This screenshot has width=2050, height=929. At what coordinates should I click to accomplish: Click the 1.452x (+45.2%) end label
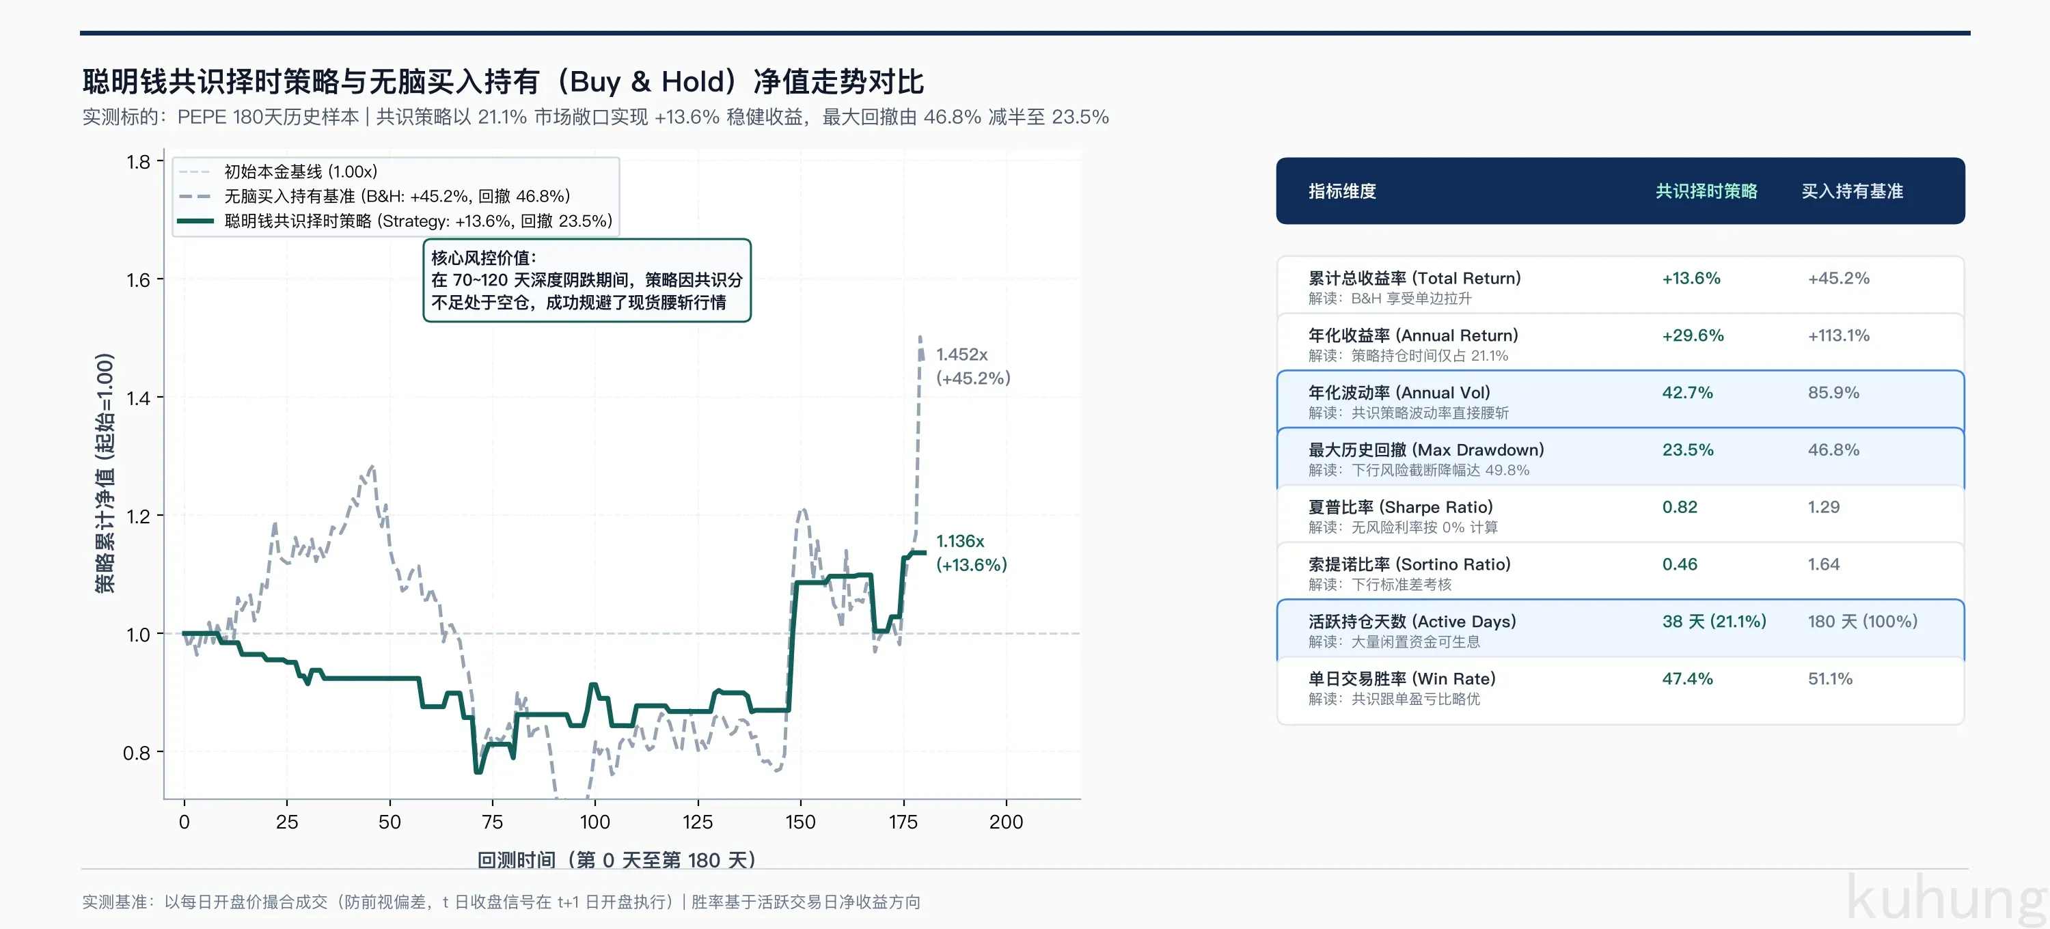tap(972, 366)
